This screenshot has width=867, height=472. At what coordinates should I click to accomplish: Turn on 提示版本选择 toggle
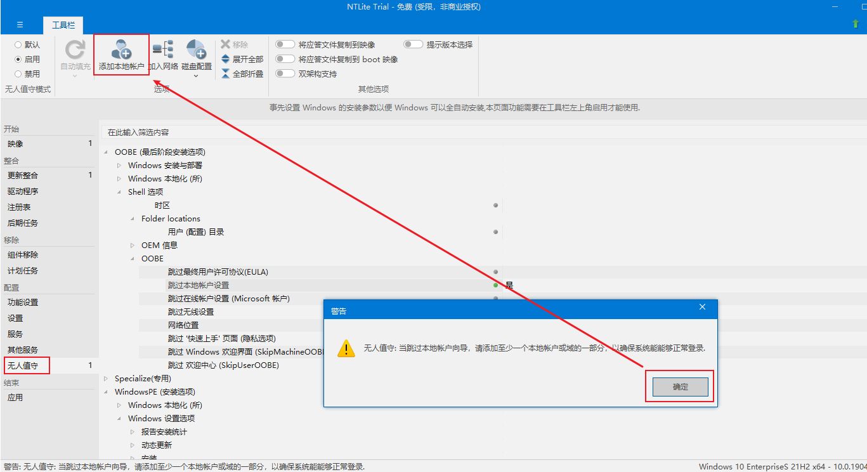pos(413,44)
